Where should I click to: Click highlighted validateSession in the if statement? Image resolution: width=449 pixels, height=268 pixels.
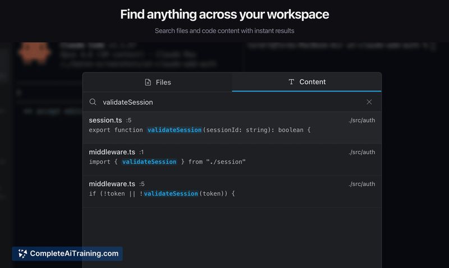(x=171, y=194)
